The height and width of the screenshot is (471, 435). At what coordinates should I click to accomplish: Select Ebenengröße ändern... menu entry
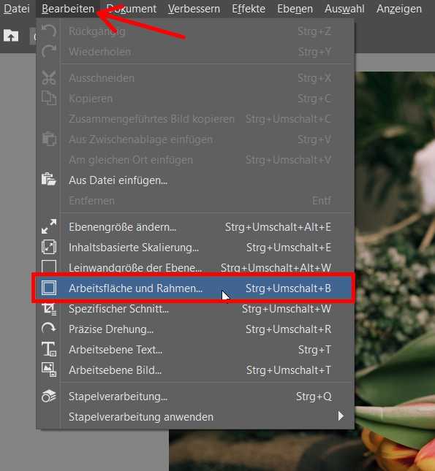pos(195,227)
